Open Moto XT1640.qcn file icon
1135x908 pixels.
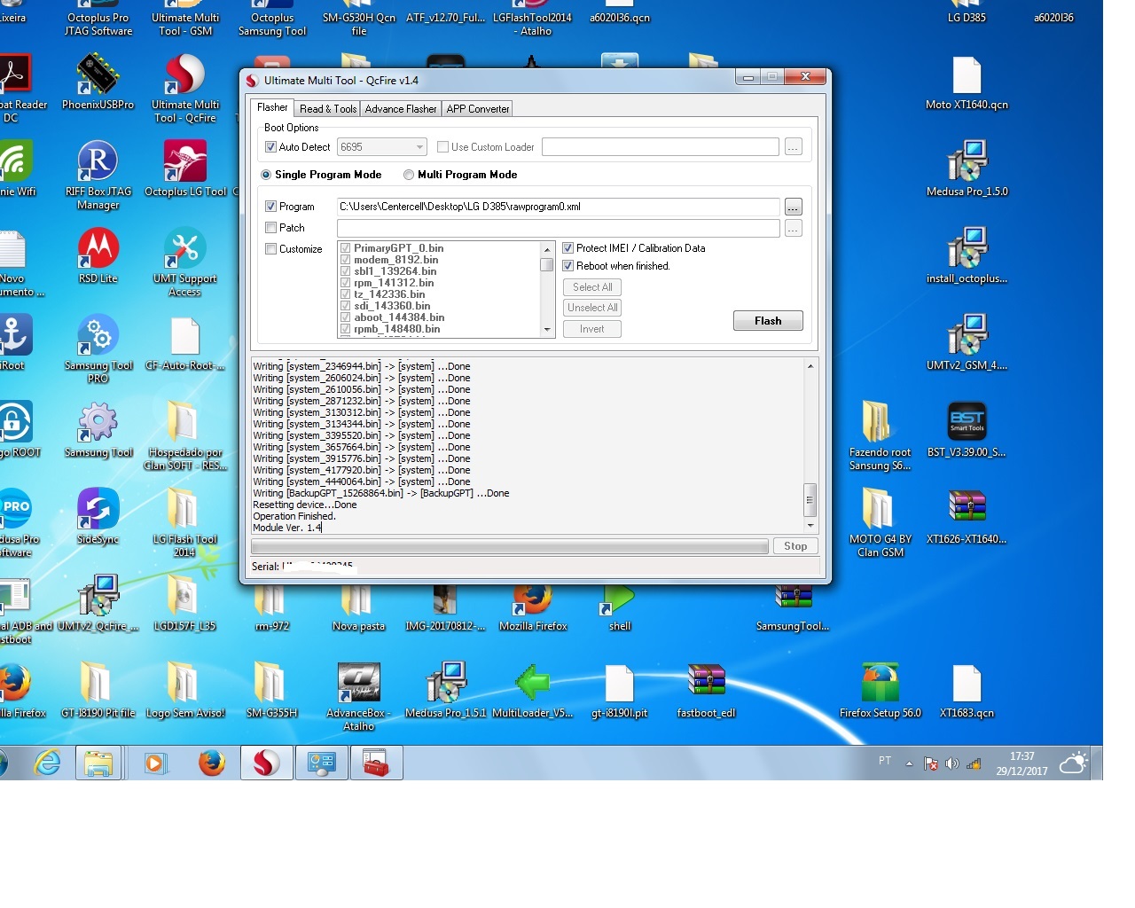click(967, 82)
